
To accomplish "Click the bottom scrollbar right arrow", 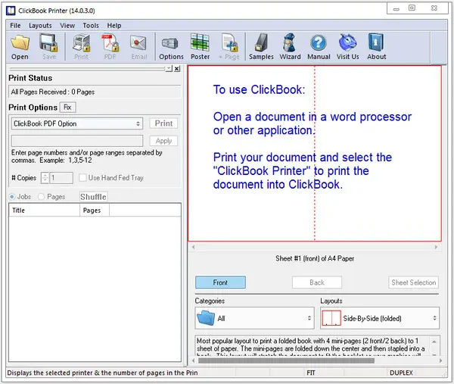I will point(440,361).
